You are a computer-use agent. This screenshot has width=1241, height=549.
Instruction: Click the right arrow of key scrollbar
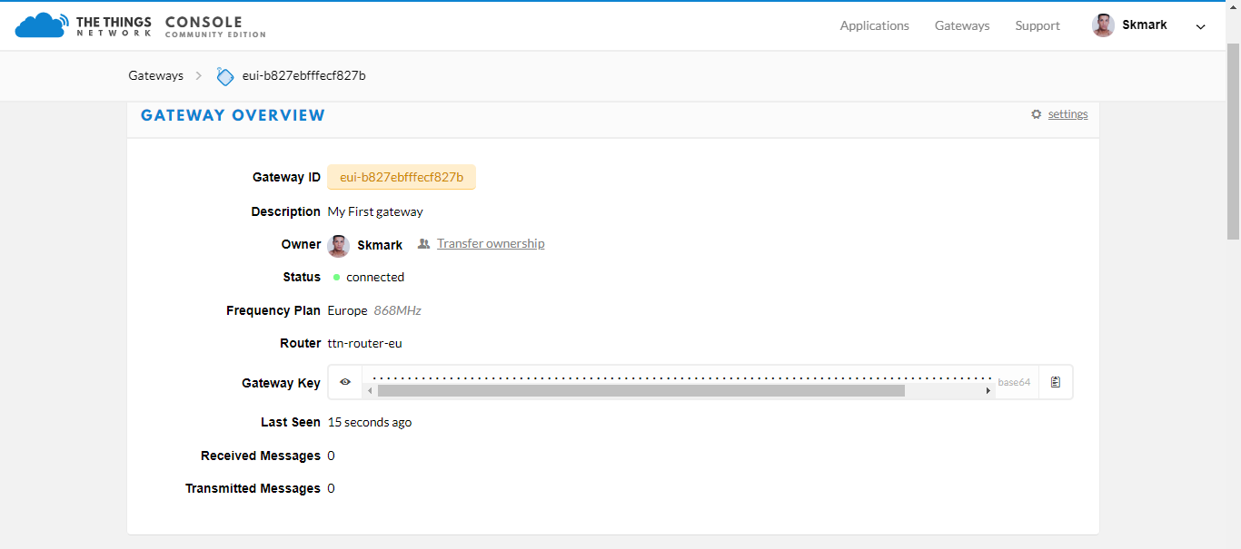click(x=988, y=390)
